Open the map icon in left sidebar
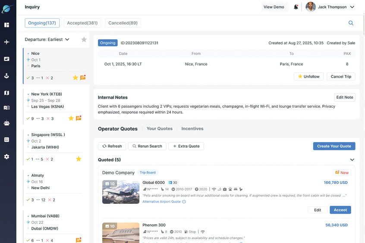 tap(6, 93)
